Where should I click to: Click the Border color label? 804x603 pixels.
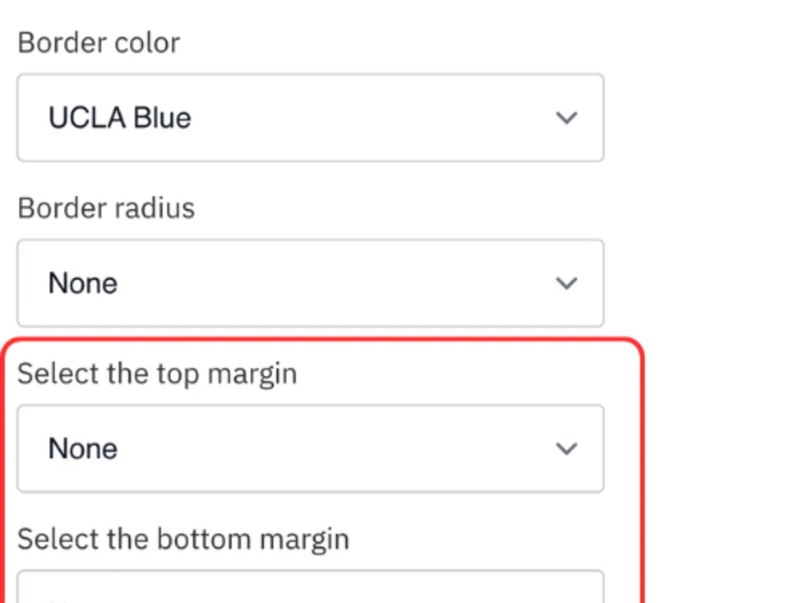(x=98, y=42)
